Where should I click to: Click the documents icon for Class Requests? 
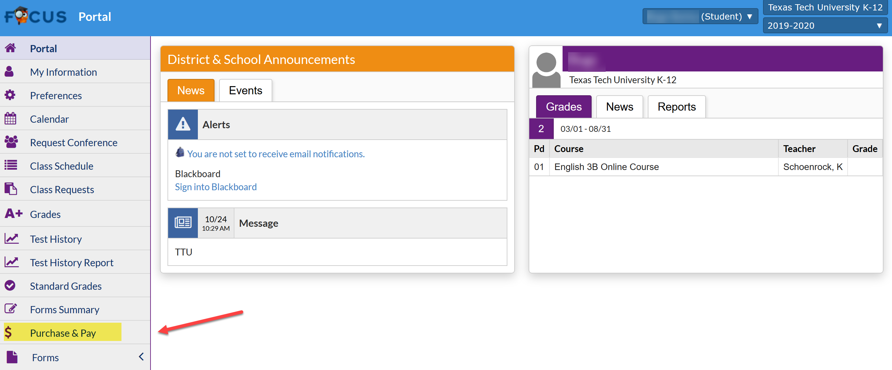click(x=11, y=189)
